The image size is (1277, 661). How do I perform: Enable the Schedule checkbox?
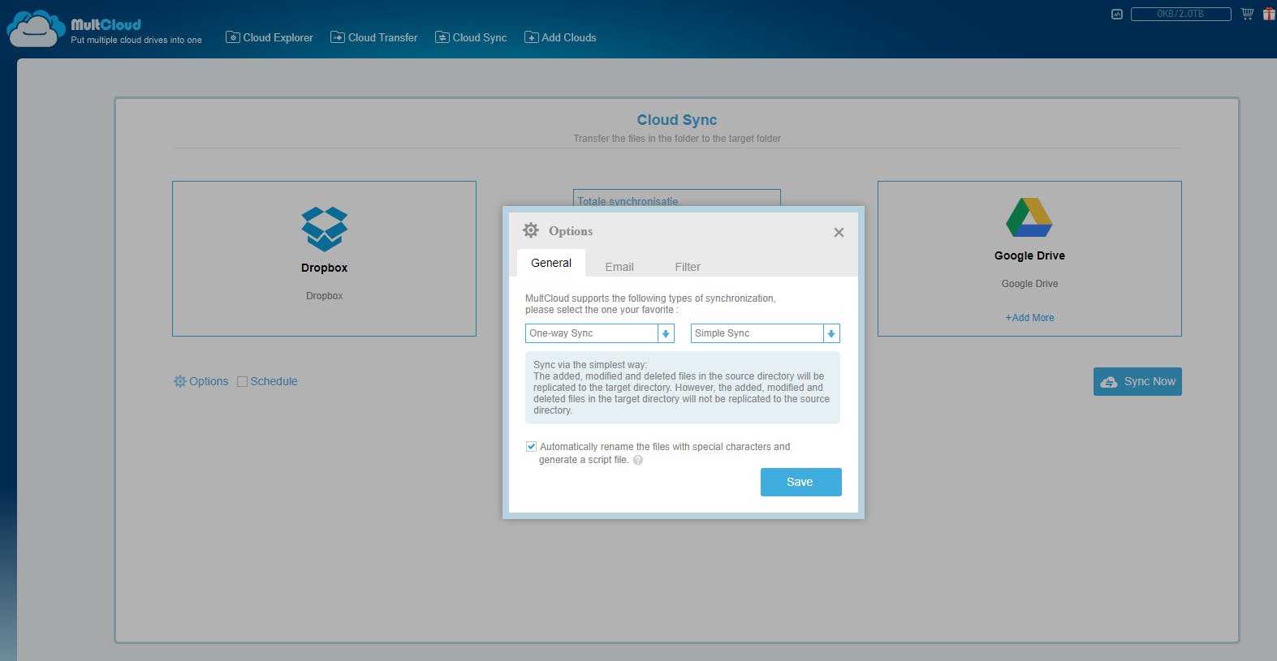(x=242, y=381)
